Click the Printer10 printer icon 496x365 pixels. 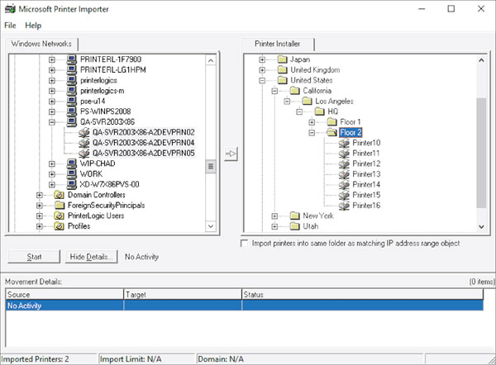[x=343, y=143]
